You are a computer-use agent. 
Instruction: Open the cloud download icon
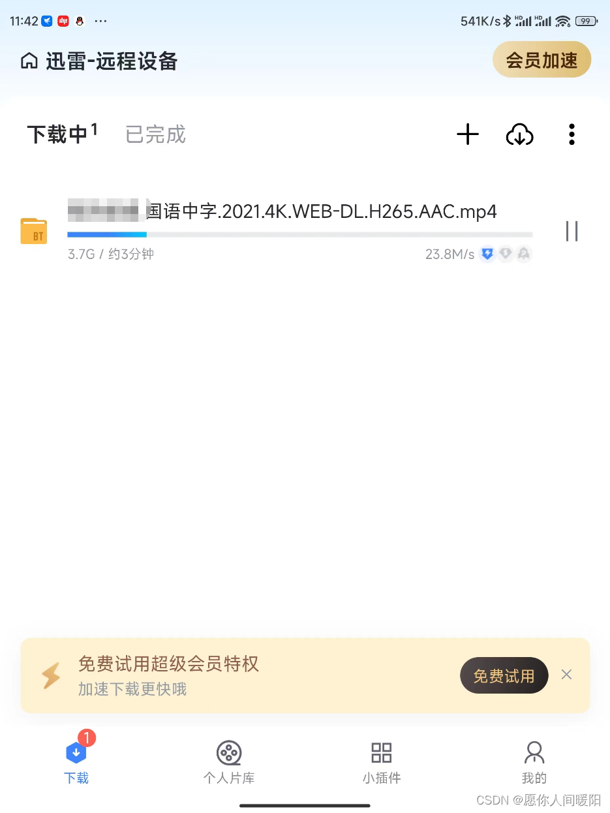click(520, 134)
